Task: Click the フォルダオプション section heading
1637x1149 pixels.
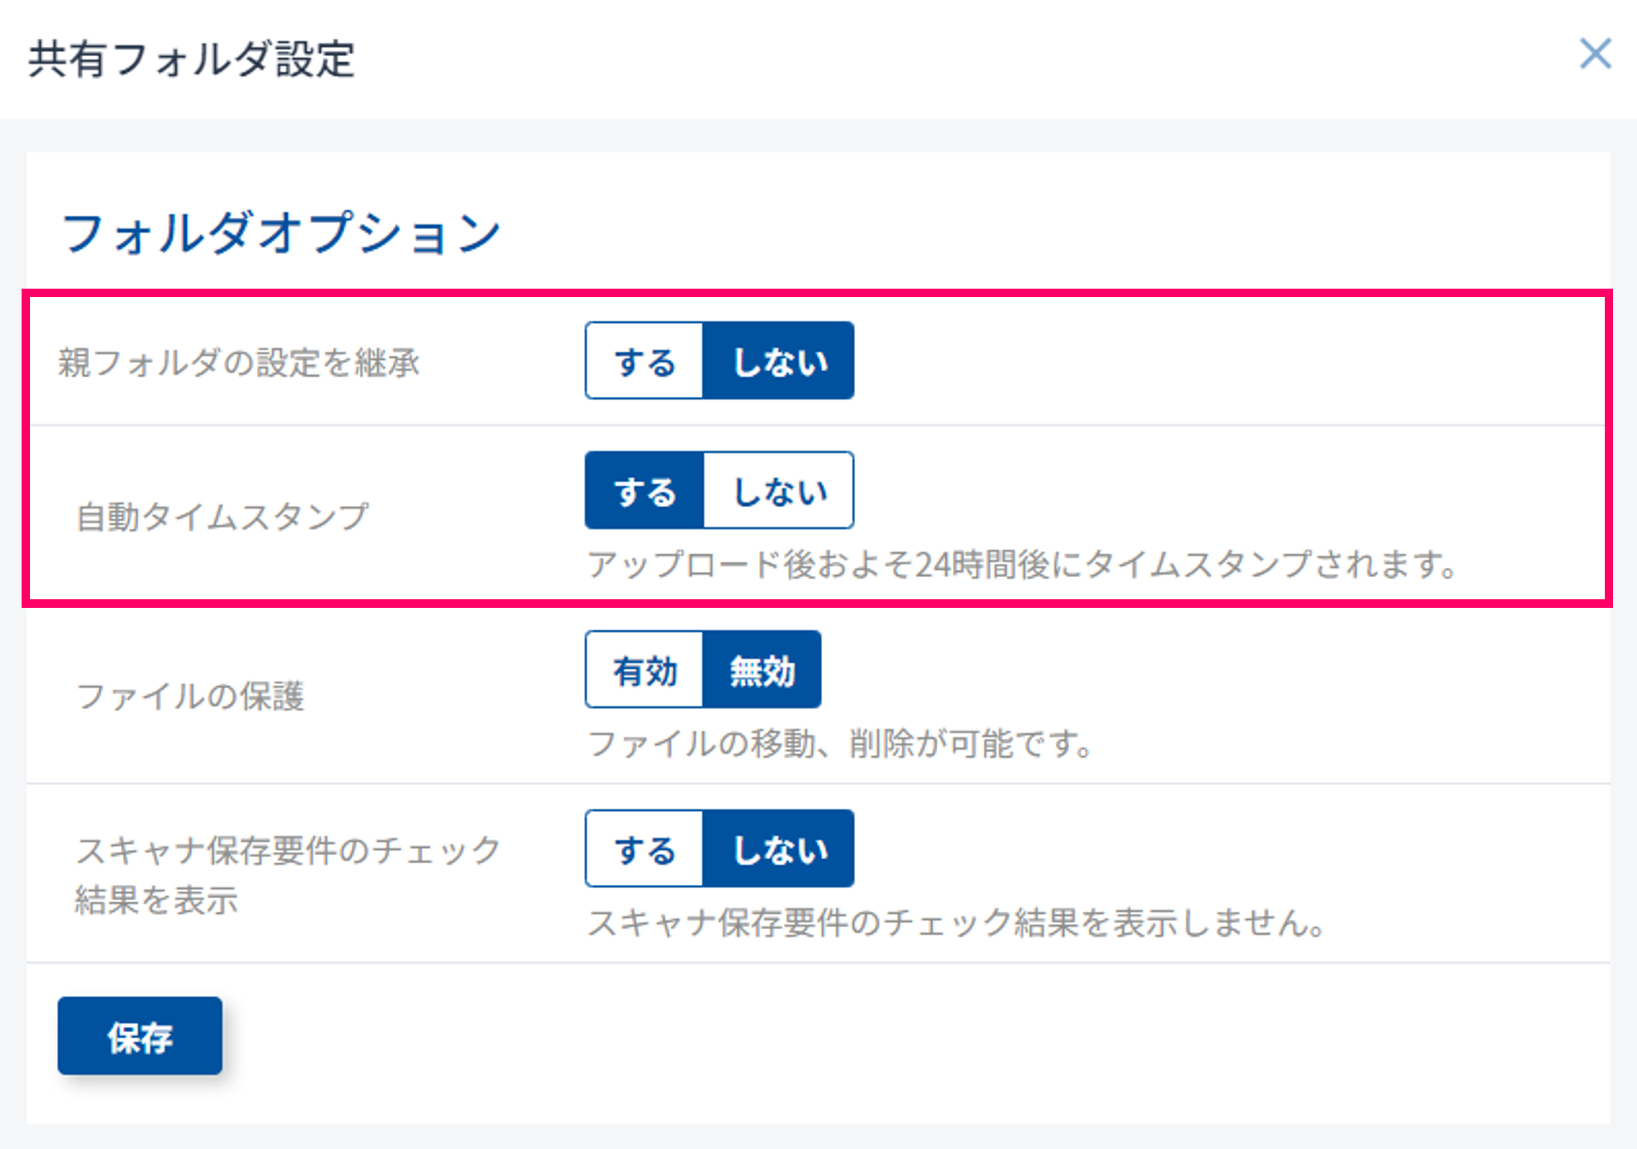Action: [281, 233]
